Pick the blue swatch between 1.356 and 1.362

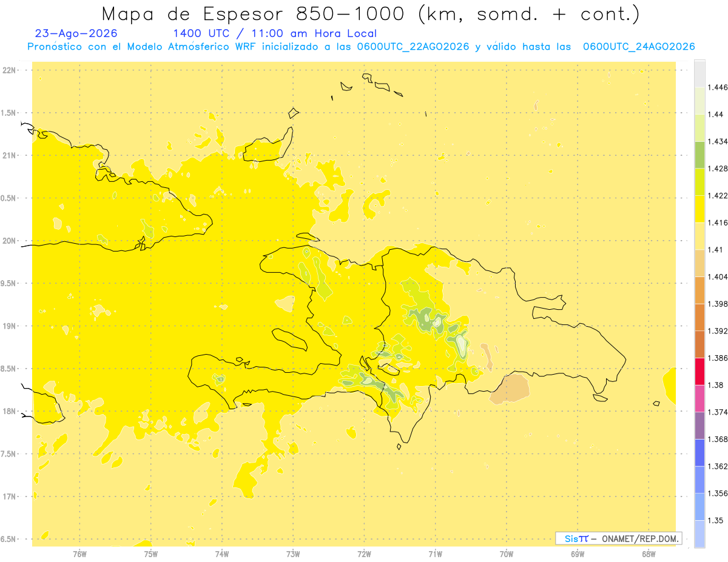pos(699,480)
